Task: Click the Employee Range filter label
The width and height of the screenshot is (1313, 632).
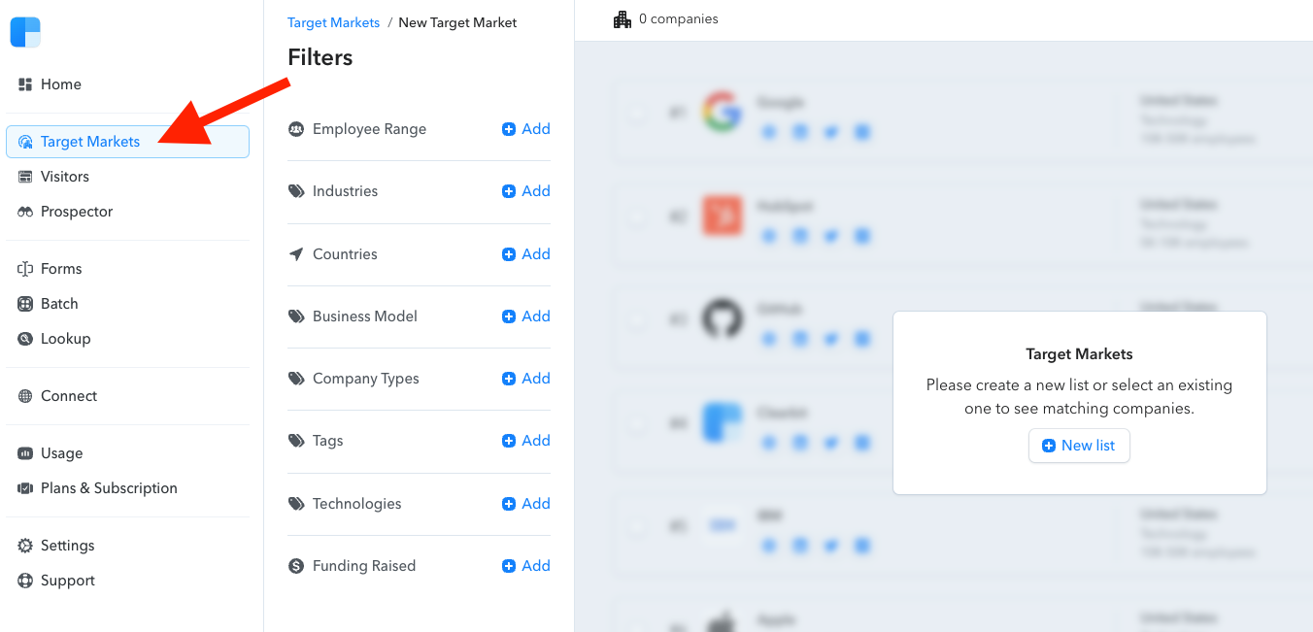Action: pyautogui.click(x=369, y=129)
